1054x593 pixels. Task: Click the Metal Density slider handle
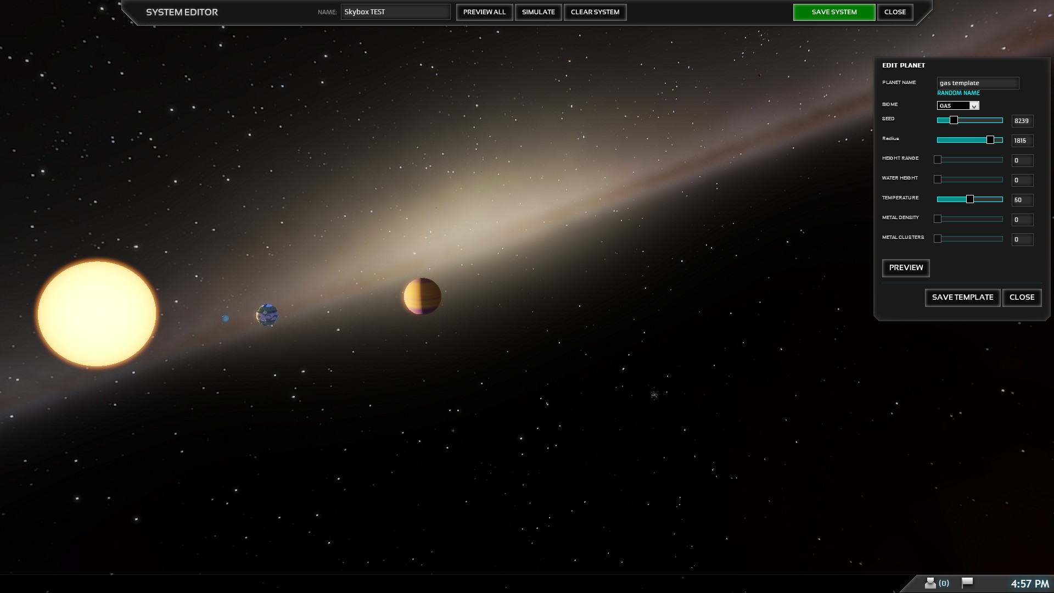coord(938,219)
